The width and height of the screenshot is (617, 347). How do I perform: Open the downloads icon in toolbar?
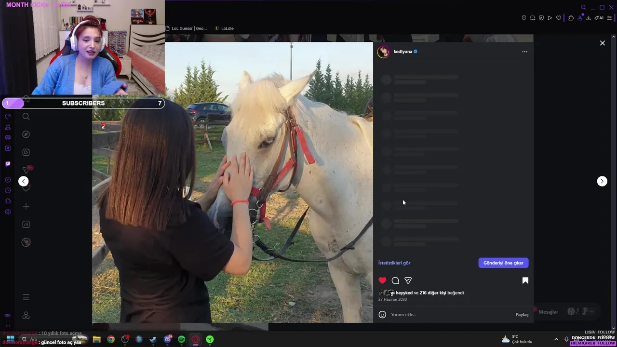pos(589,18)
